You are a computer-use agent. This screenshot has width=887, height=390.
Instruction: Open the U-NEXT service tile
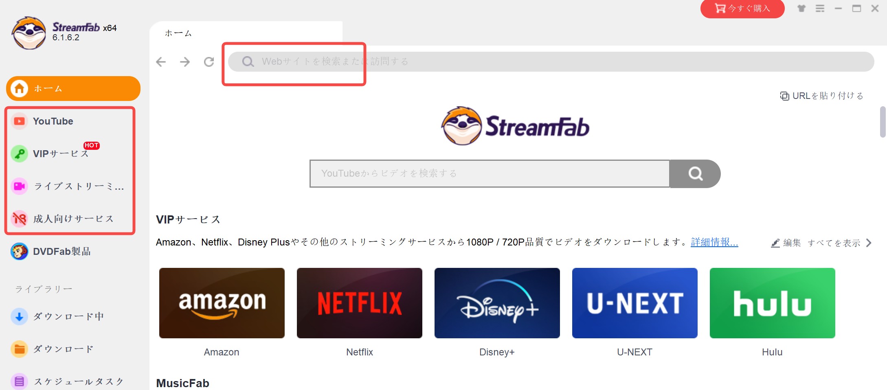click(635, 303)
